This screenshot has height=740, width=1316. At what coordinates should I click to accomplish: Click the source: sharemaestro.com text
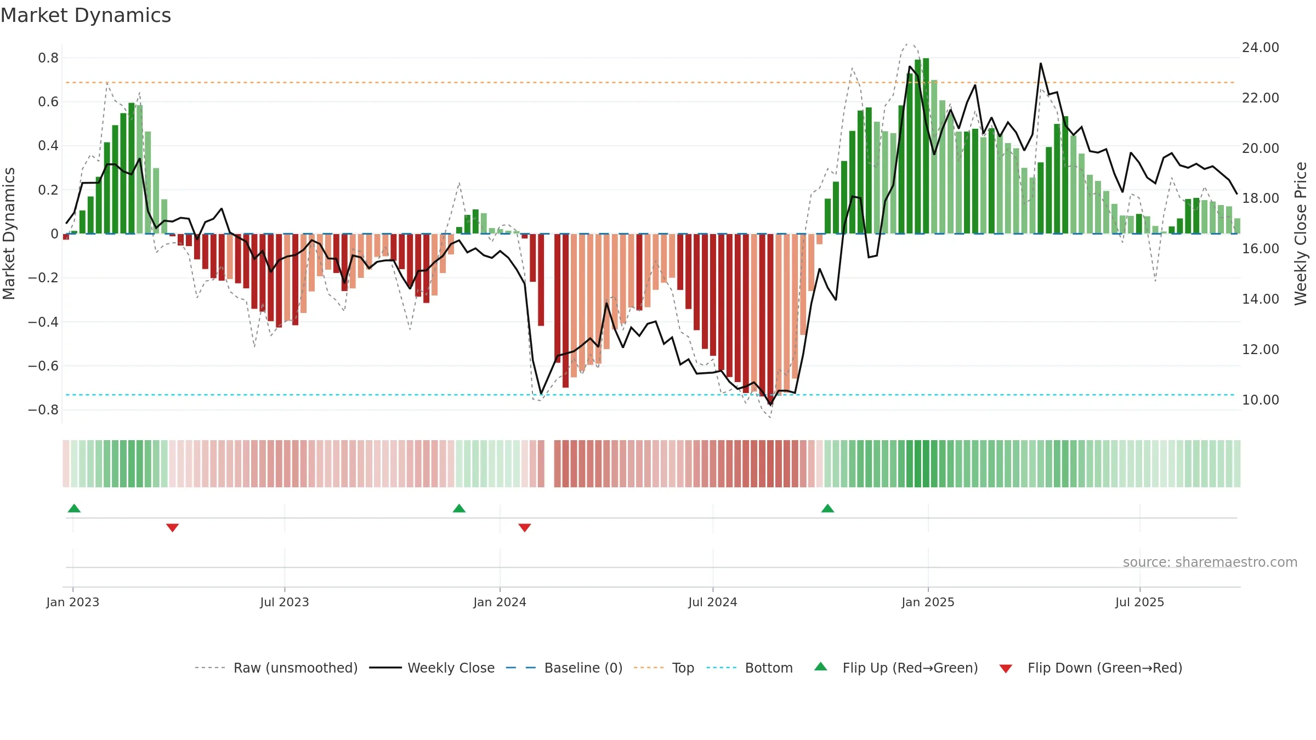[1210, 562]
